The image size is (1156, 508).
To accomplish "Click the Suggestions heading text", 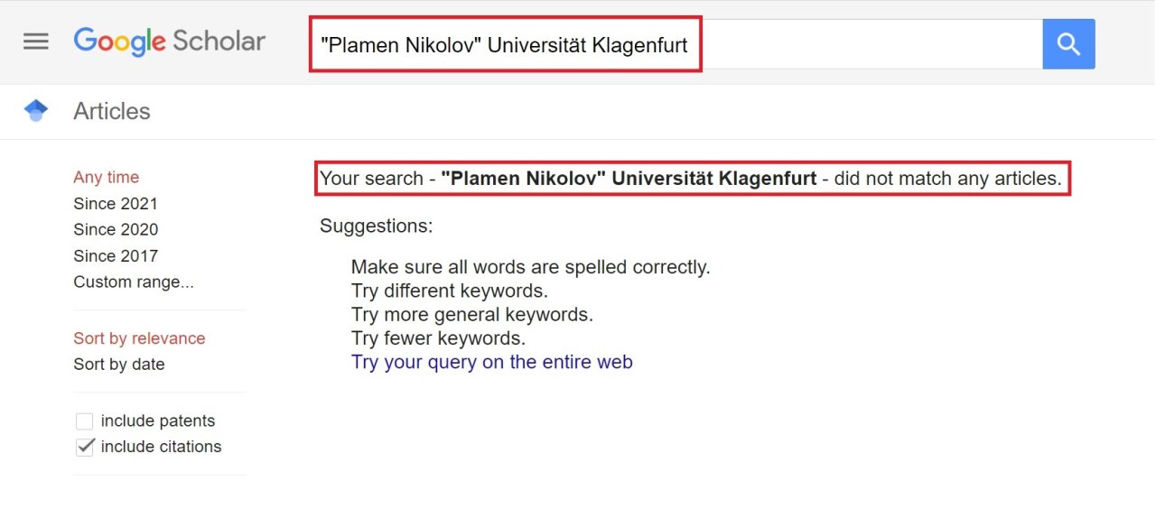I will pos(377,226).
